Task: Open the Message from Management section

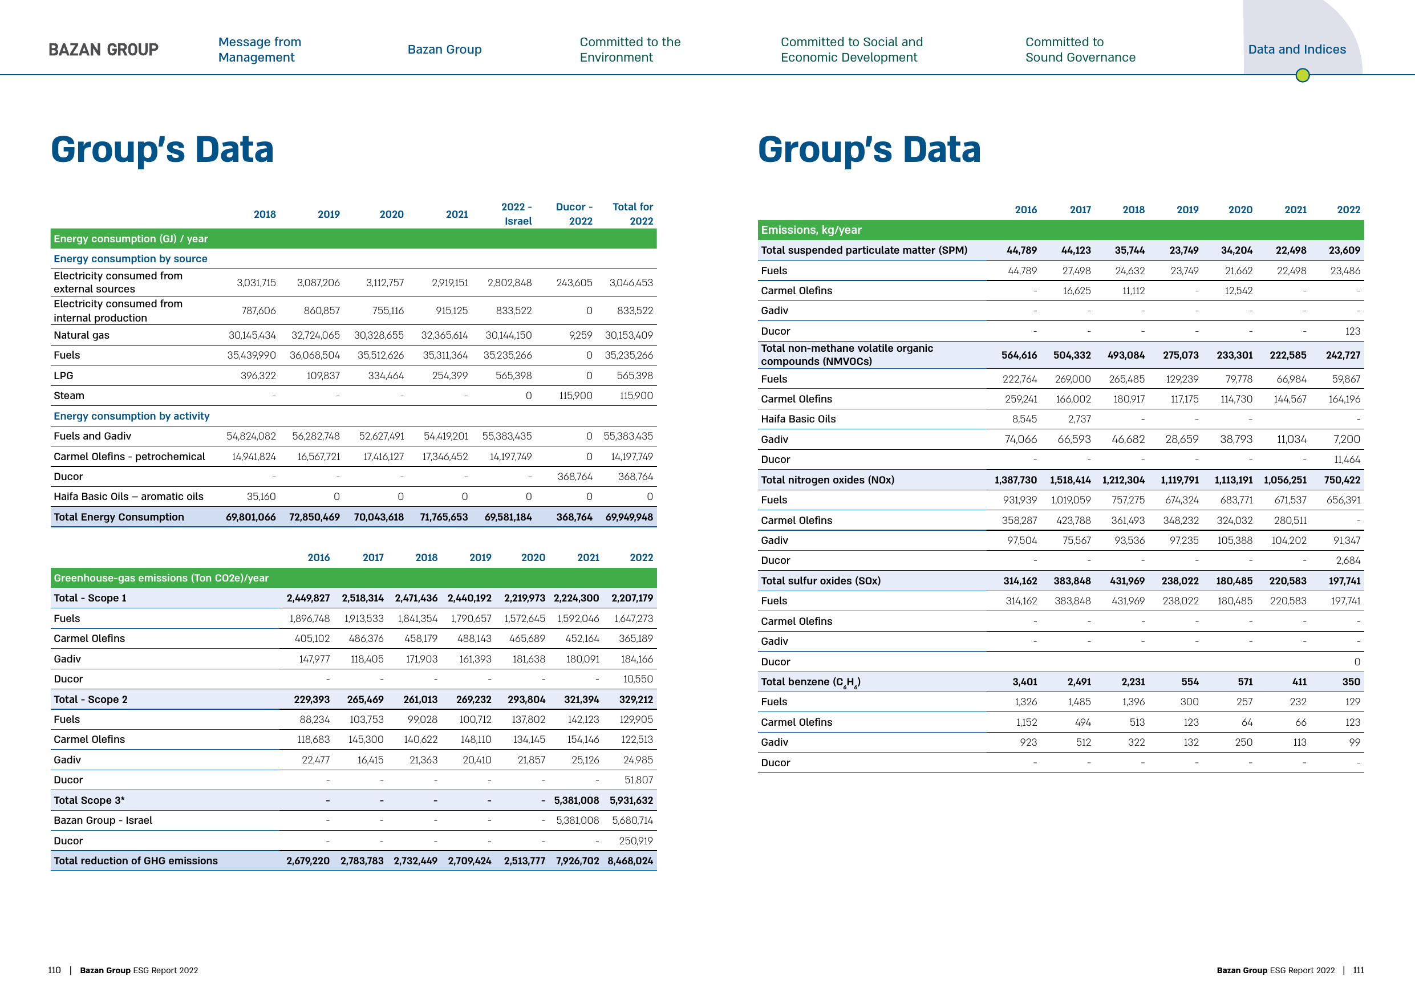Action: [260, 49]
